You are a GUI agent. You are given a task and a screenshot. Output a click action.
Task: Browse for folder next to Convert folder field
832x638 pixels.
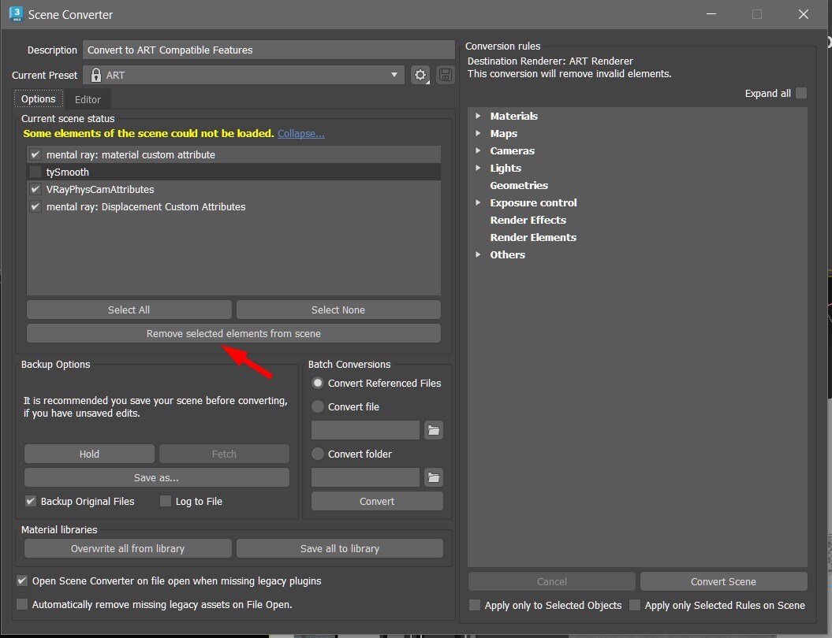click(434, 477)
